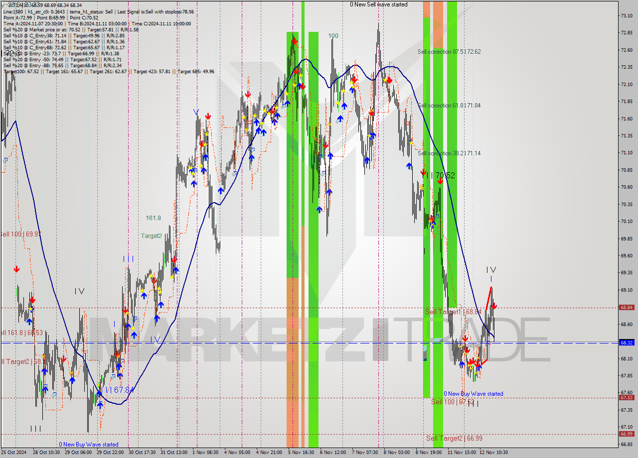
Task: Click the 'Sell Target1 | 68.84' label
Action: pyautogui.click(x=453, y=312)
